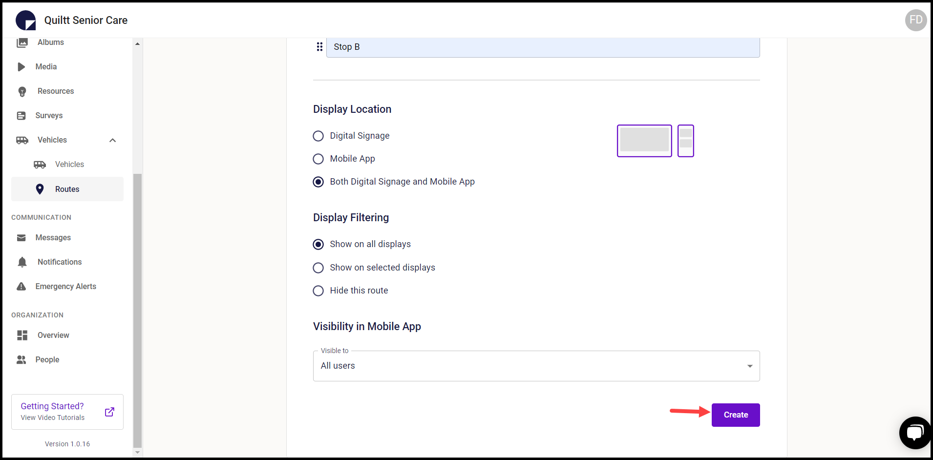933x460 pixels.
Task: Click the Notifications bell icon
Action: (22, 262)
